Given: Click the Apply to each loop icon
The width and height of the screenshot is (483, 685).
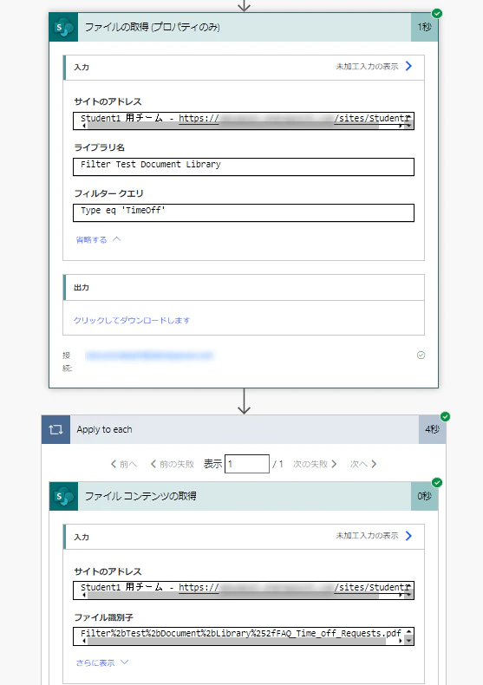Looking at the screenshot, I should (x=55, y=429).
